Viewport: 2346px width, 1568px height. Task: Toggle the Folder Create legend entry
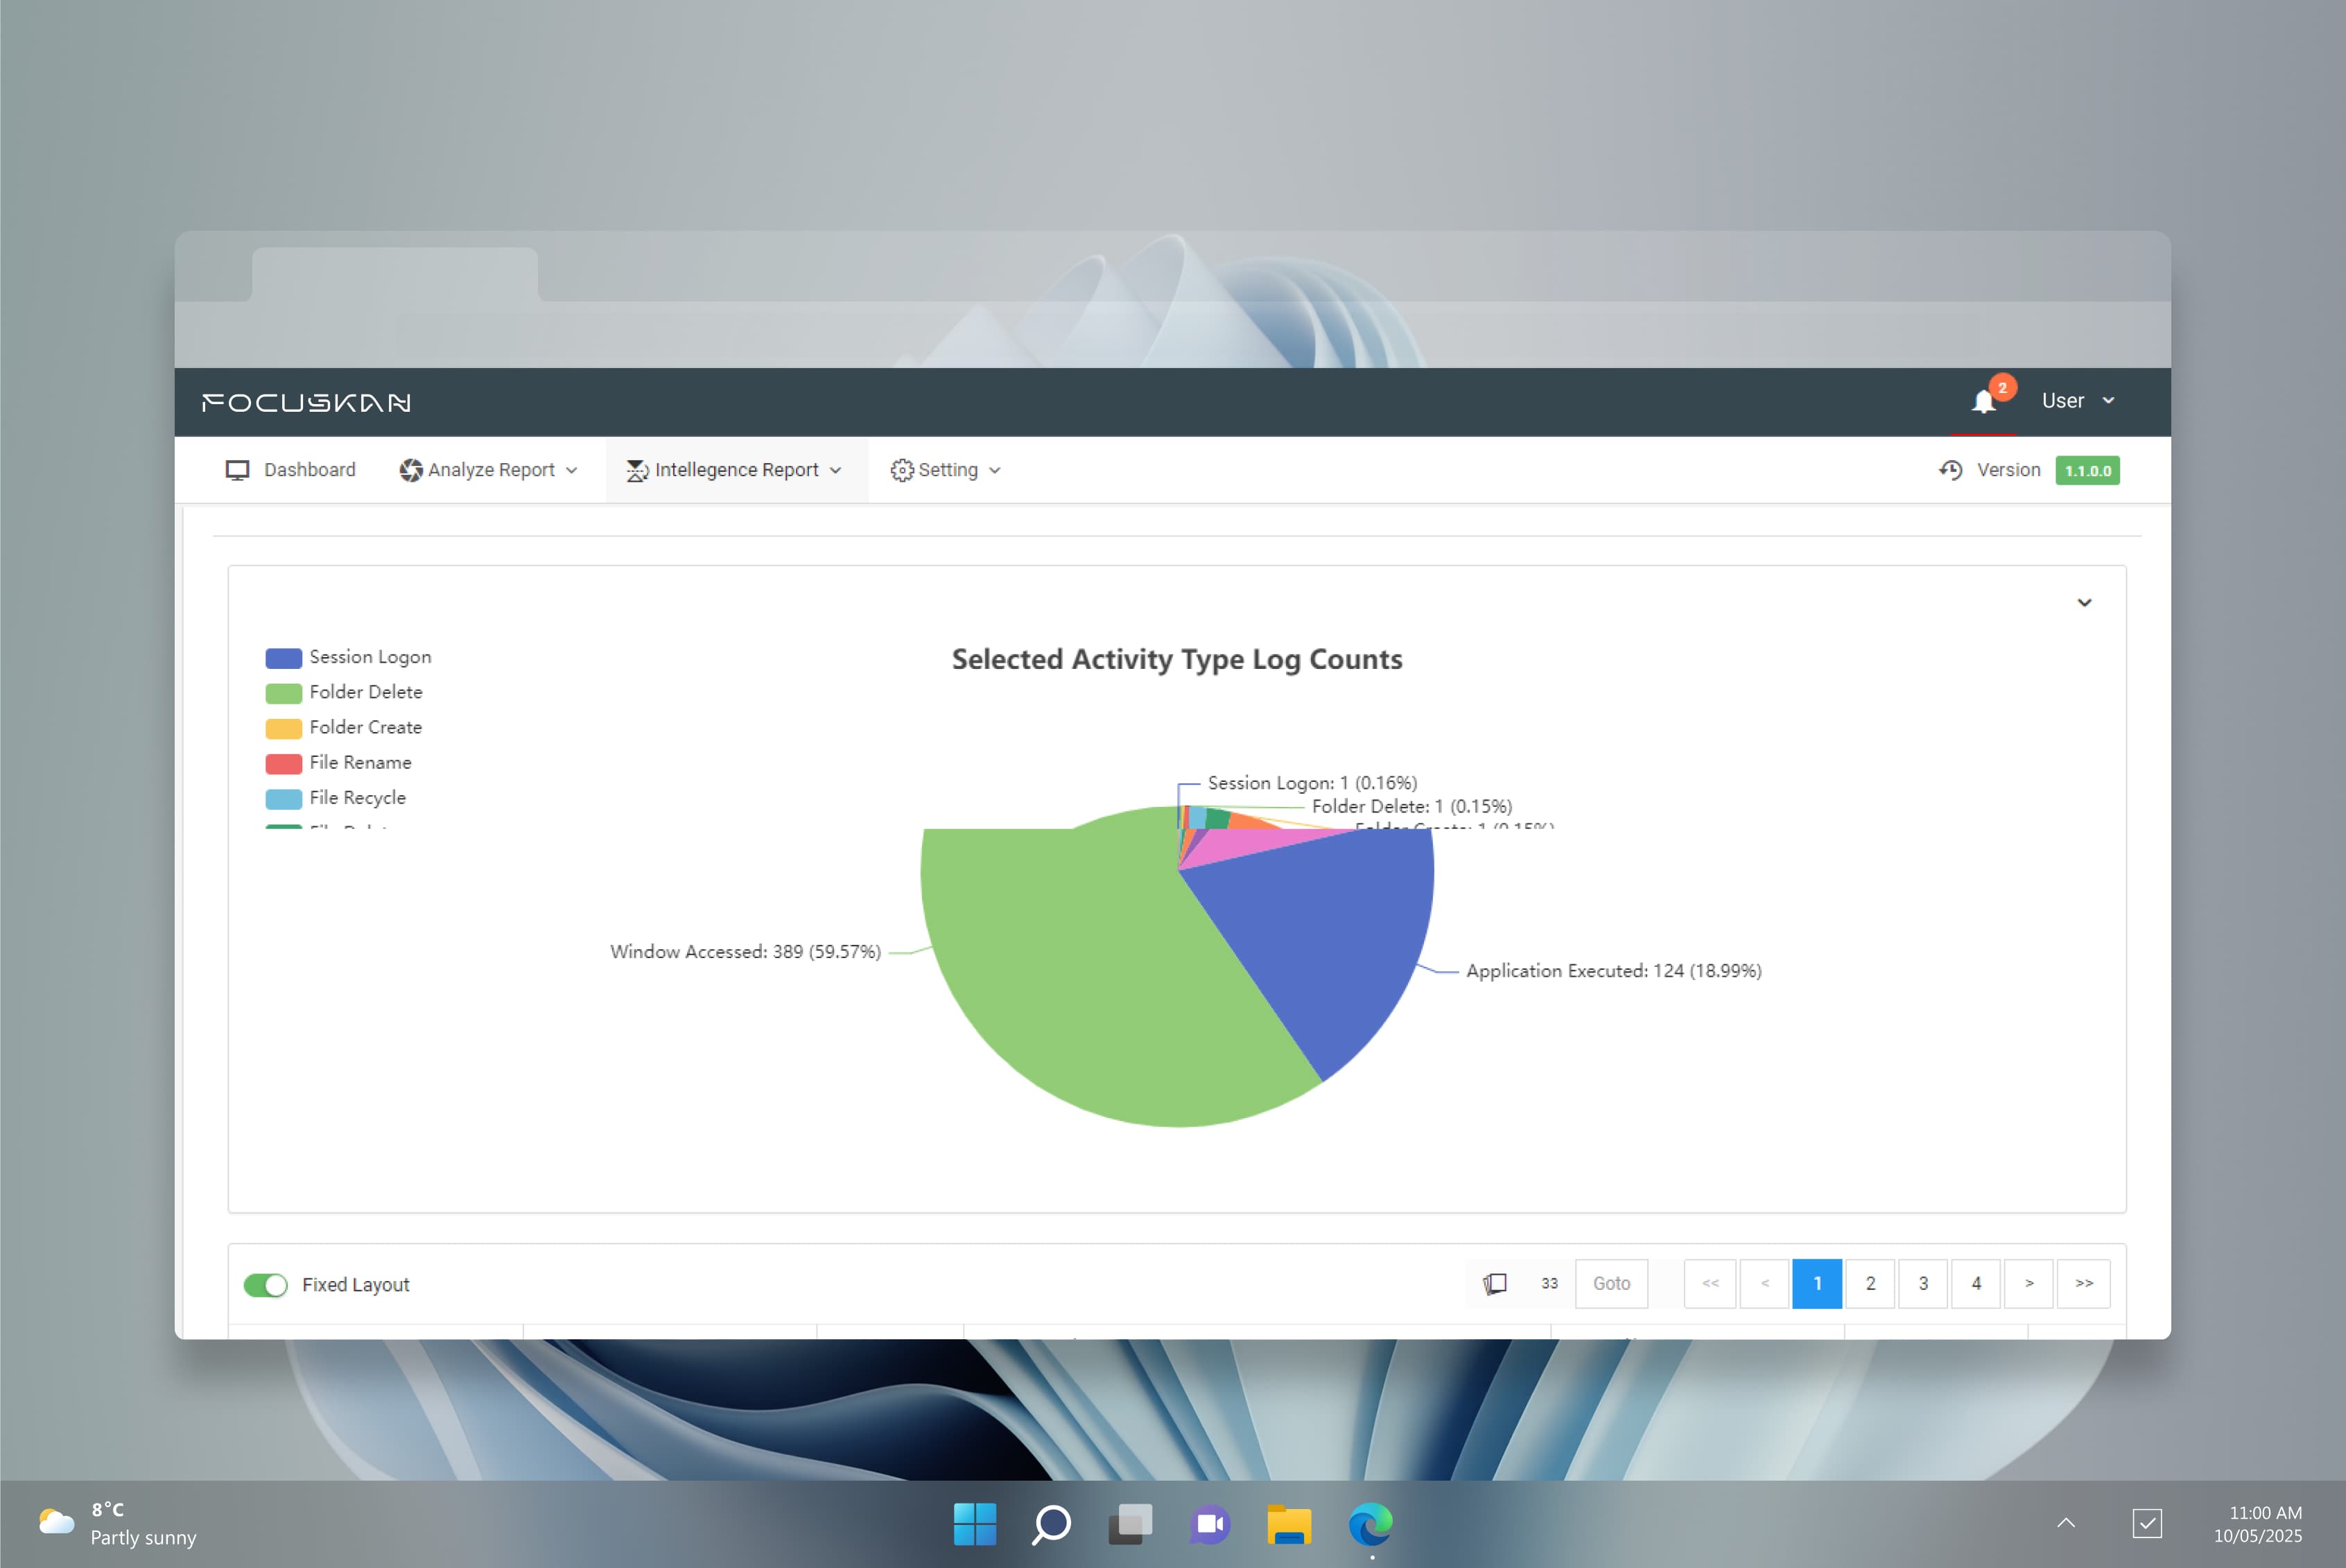[x=344, y=727]
